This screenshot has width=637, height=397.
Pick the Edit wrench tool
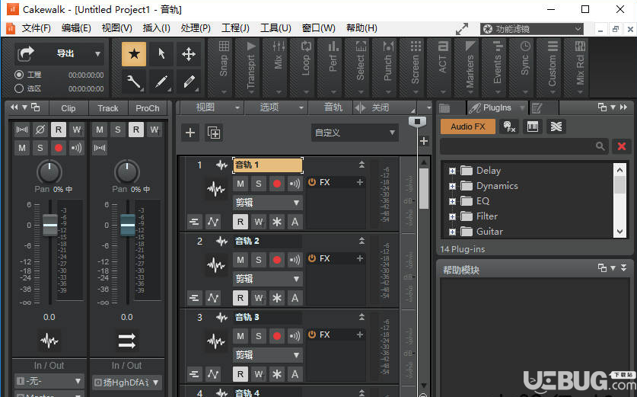point(134,82)
